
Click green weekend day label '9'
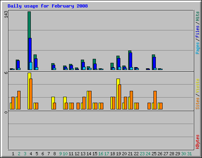60,154
